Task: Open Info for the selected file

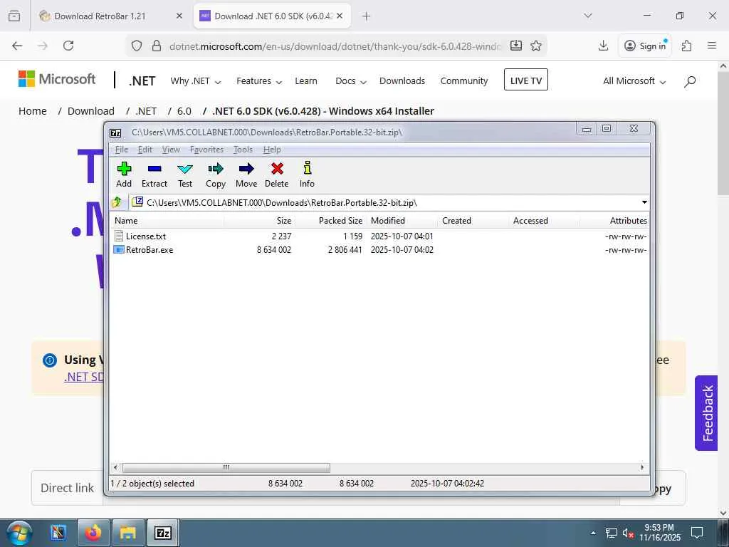Action: [x=307, y=175]
